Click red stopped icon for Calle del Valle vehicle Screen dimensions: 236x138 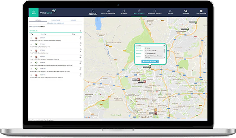tap(36, 75)
